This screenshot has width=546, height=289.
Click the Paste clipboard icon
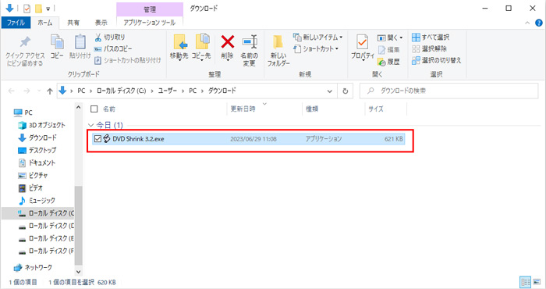point(80,42)
